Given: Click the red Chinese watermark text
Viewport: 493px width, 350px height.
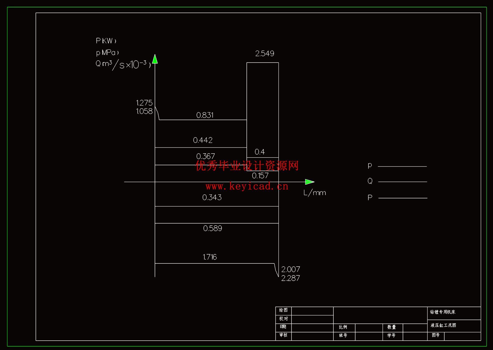Looking at the screenshot, I should coord(247,166).
